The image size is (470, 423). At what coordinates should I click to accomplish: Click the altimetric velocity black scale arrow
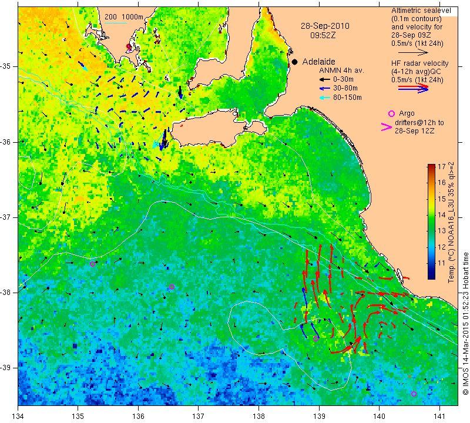click(x=413, y=52)
